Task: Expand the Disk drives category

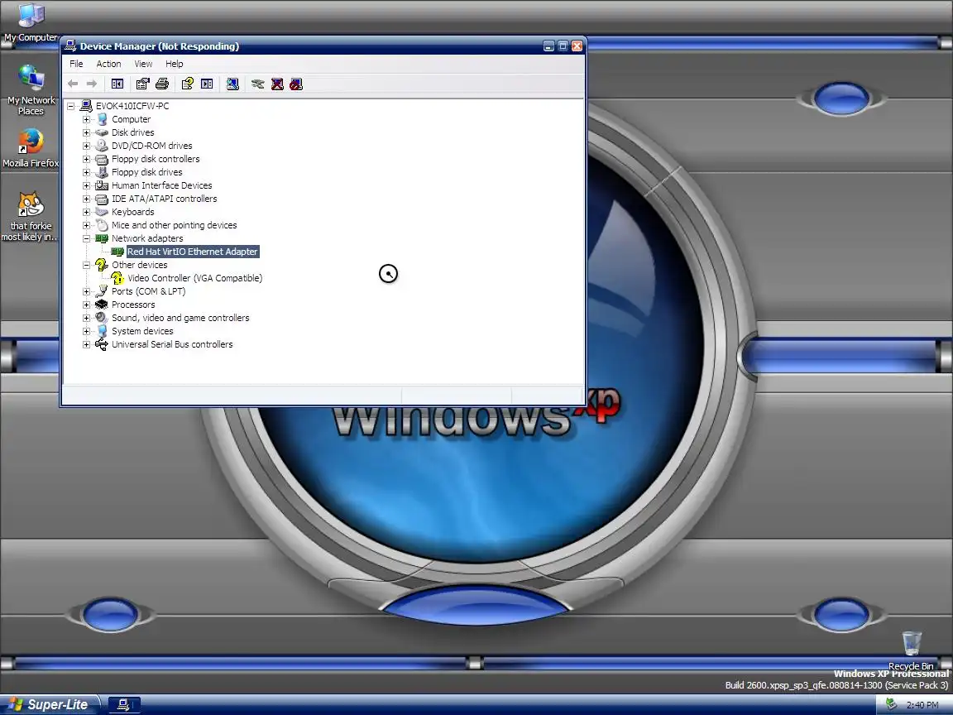Action: 86,132
